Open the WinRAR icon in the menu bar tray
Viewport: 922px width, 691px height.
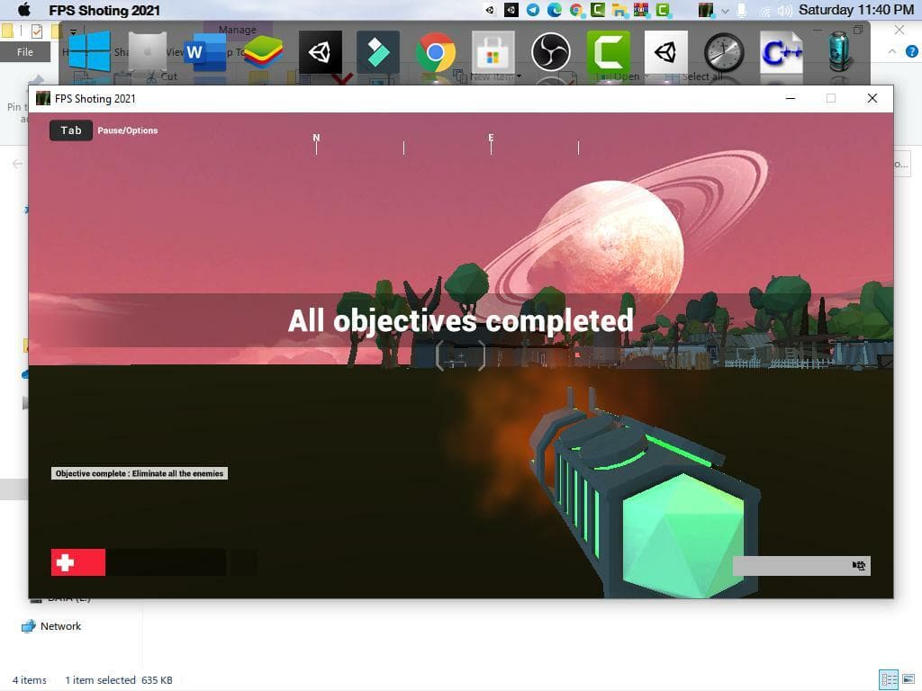[641, 10]
